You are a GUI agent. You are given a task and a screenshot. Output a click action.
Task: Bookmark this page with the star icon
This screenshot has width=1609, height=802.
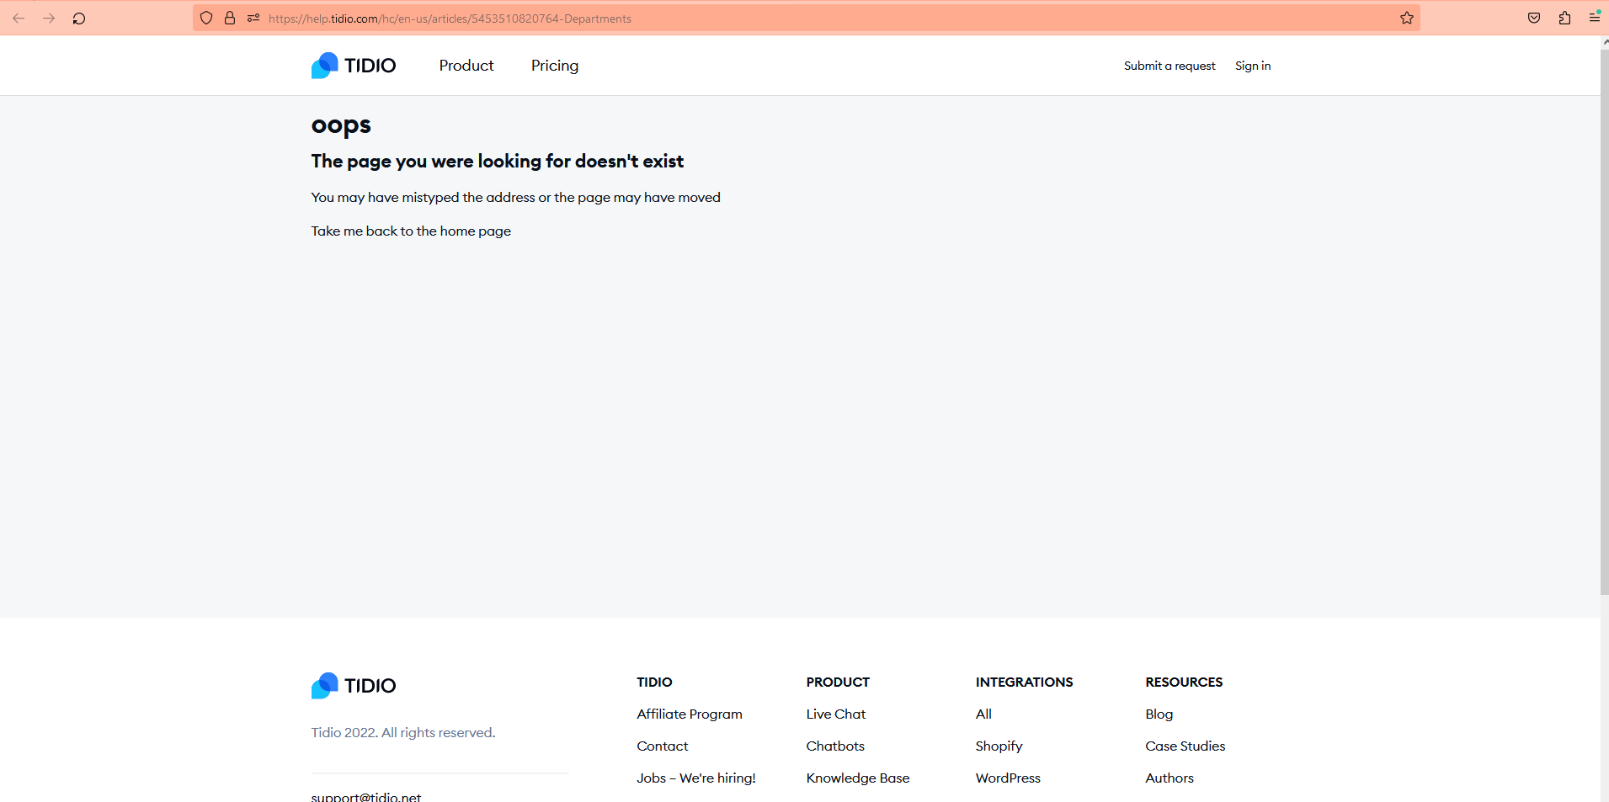(1407, 19)
